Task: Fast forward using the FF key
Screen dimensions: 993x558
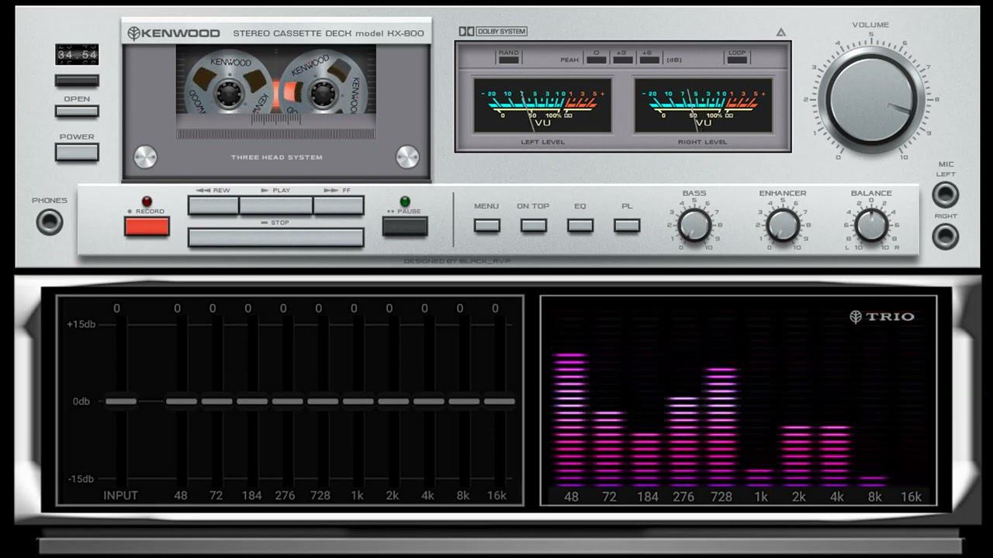Action: 339,205
